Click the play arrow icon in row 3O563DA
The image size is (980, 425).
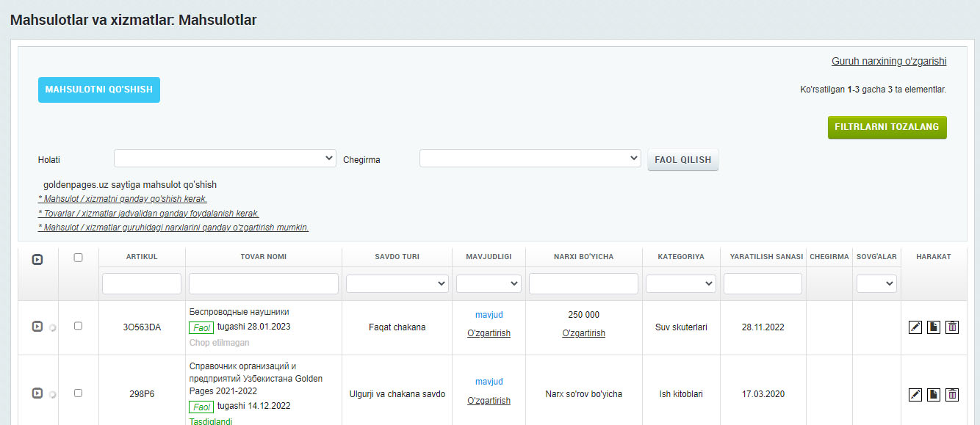(37, 327)
